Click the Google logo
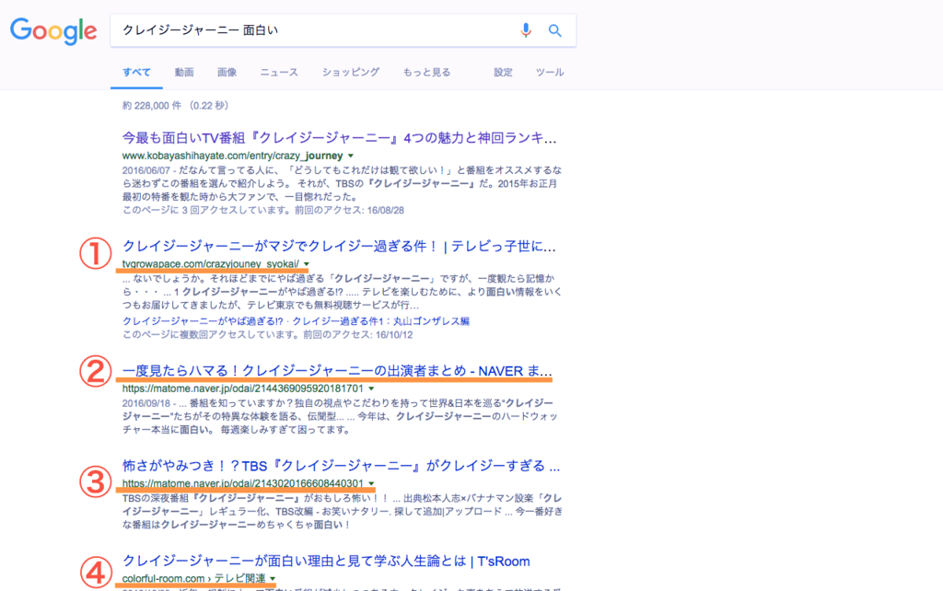Screen dimensions: 943x591 pos(52,30)
